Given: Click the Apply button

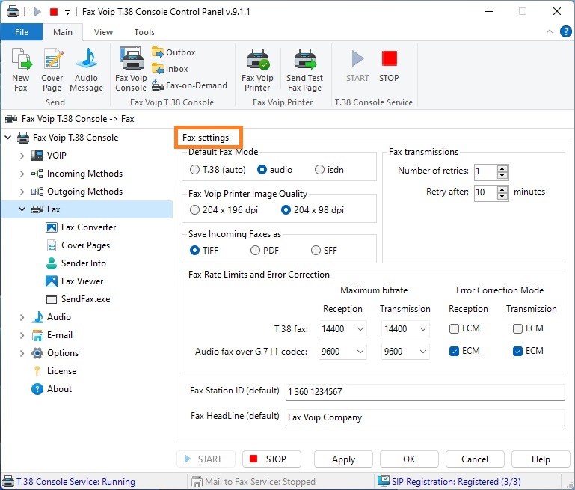Looking at the screenshot, I should pyautogui.click(x=343, y=459).
